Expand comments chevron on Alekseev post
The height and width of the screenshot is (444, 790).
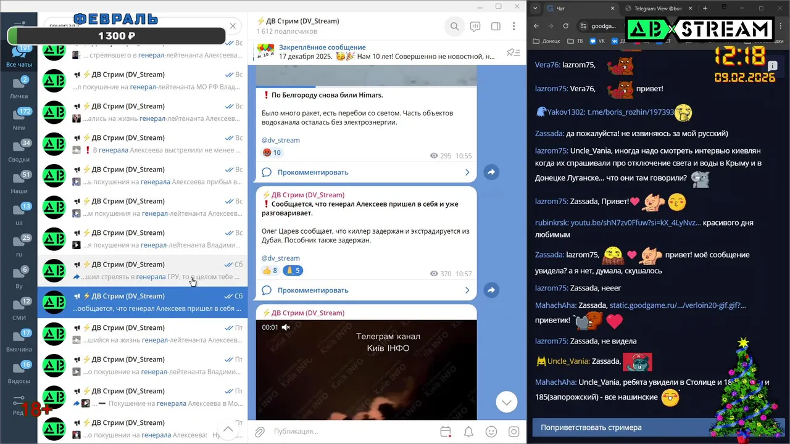467,290
